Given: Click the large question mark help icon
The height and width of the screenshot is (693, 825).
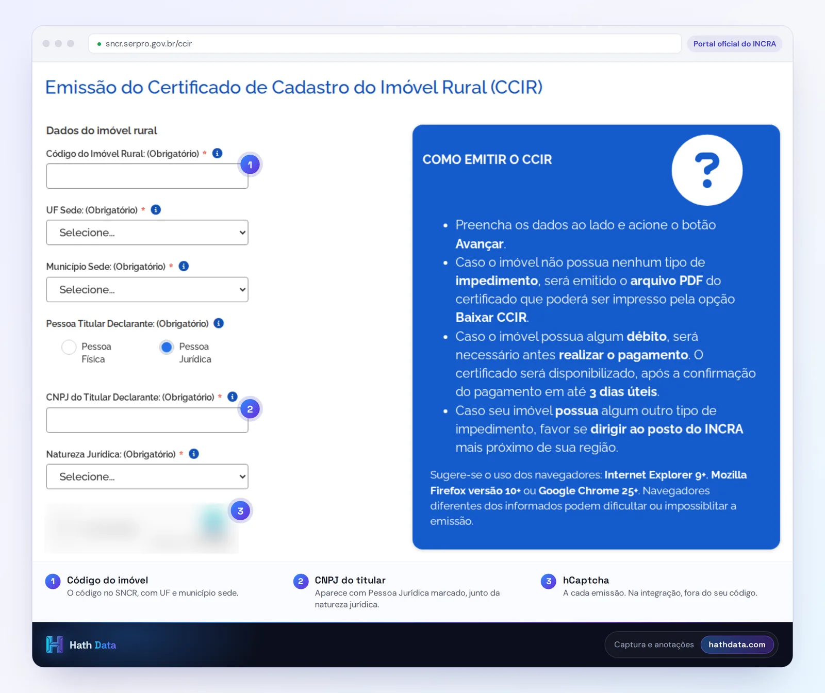Looking at the screenshot, I should point(707,170).
